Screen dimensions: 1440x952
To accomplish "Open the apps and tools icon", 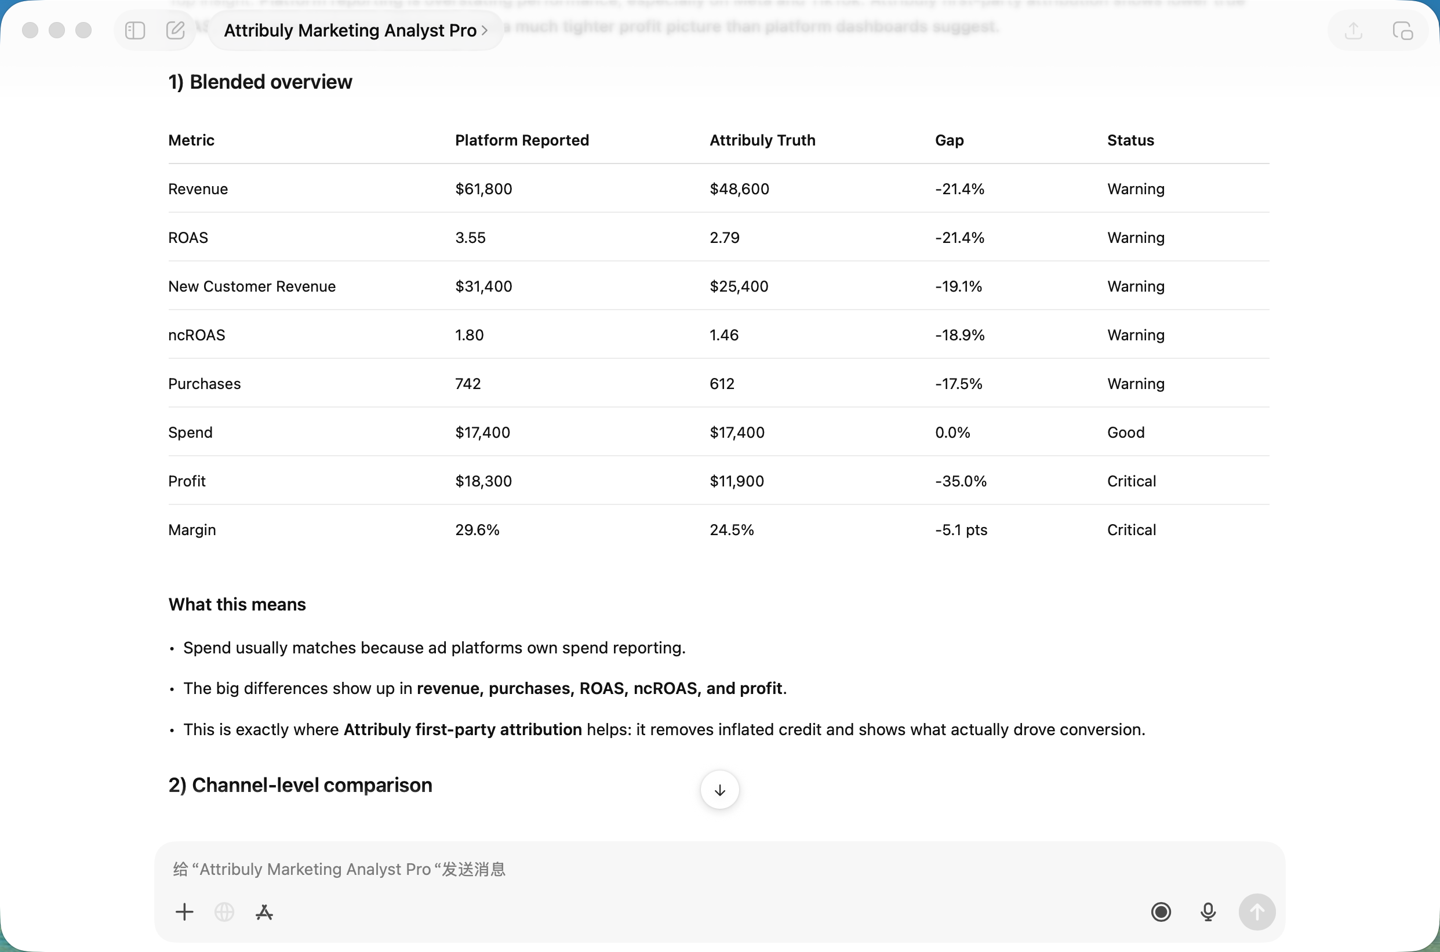I will pos(264,912).
